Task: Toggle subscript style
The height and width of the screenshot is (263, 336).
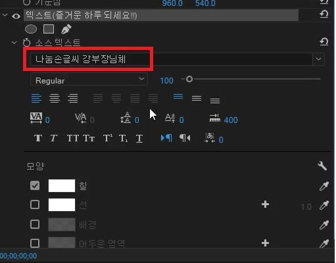Action: (123, 139)
